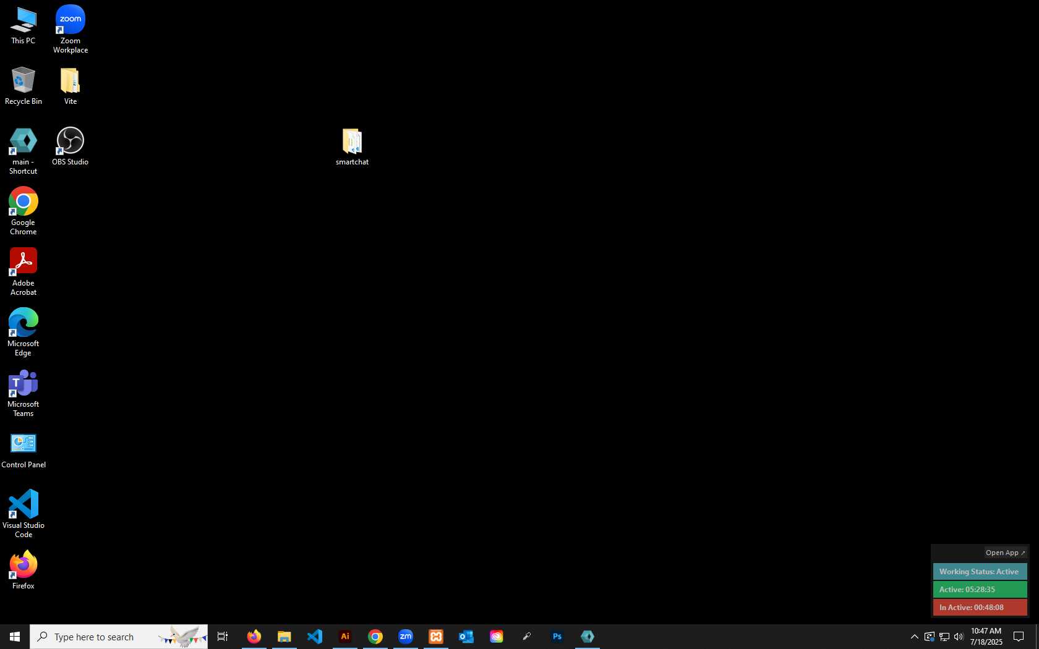Click the Open App button in the tracker widget
Screen dimensions: 1039x649
coord(1005,553)
